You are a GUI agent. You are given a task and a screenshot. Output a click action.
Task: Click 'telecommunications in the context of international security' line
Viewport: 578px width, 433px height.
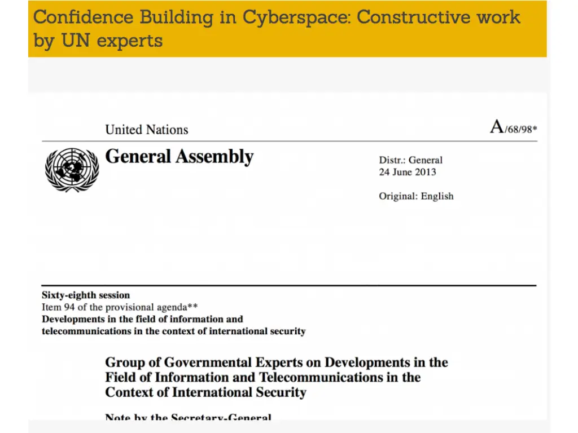click(174, 331)
